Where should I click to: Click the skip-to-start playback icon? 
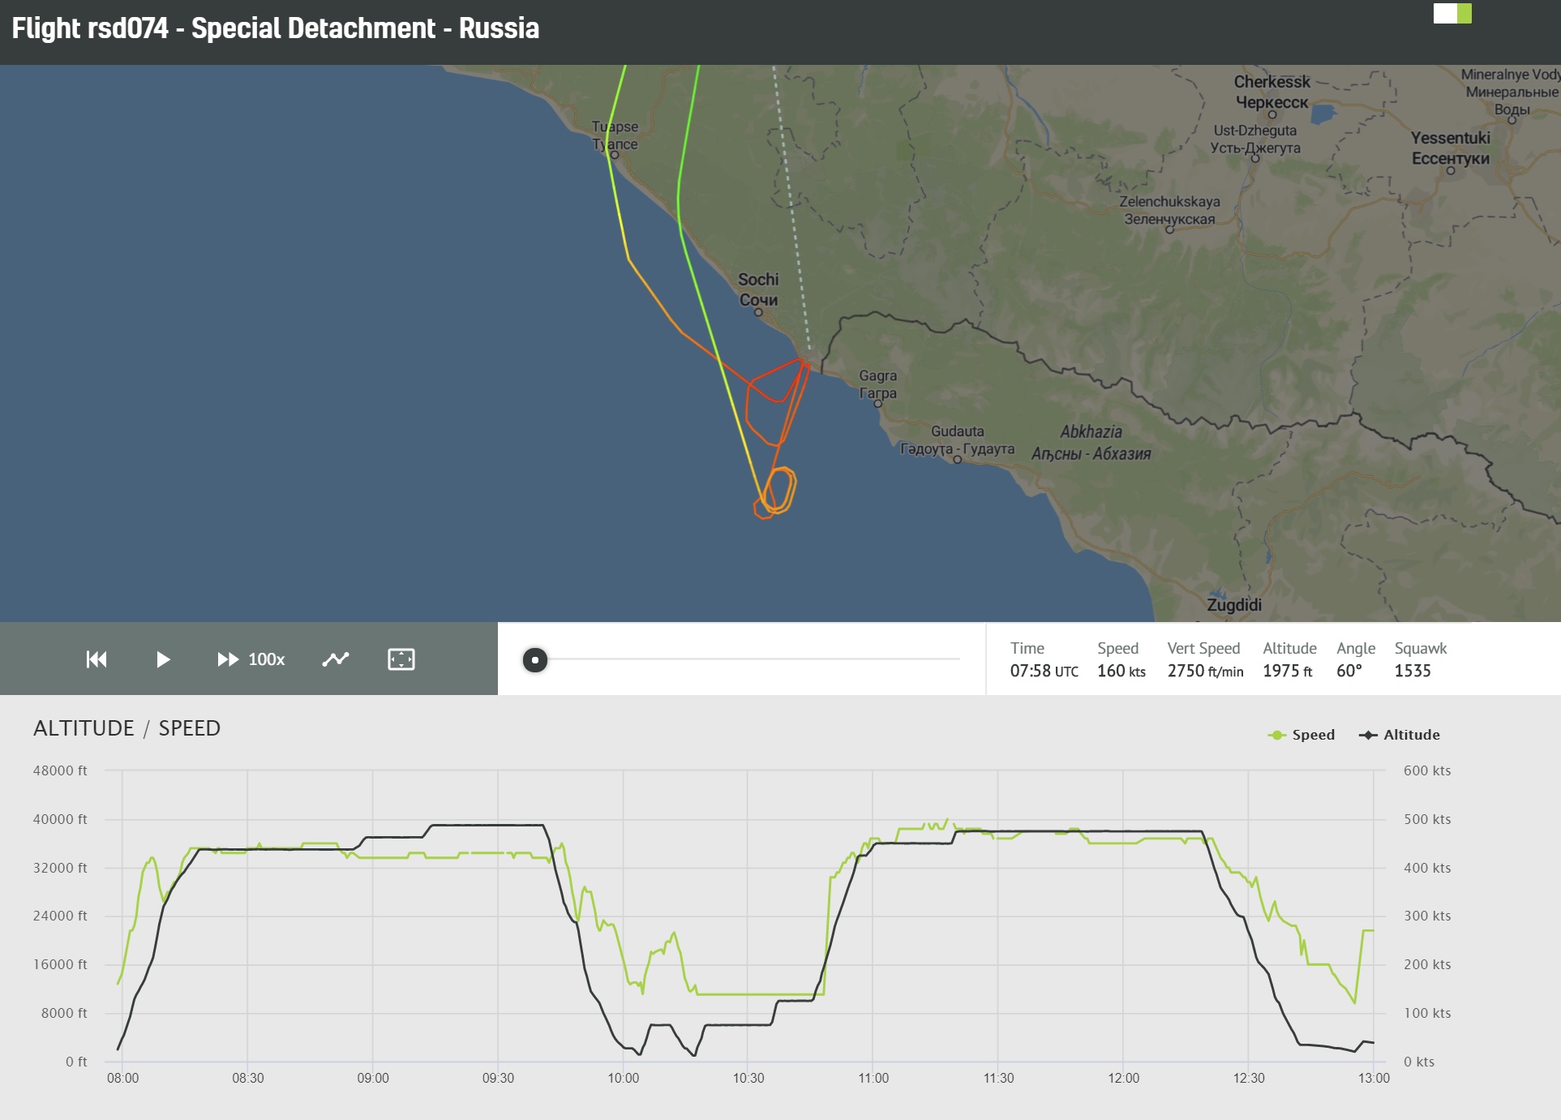(x=96, y=659)
